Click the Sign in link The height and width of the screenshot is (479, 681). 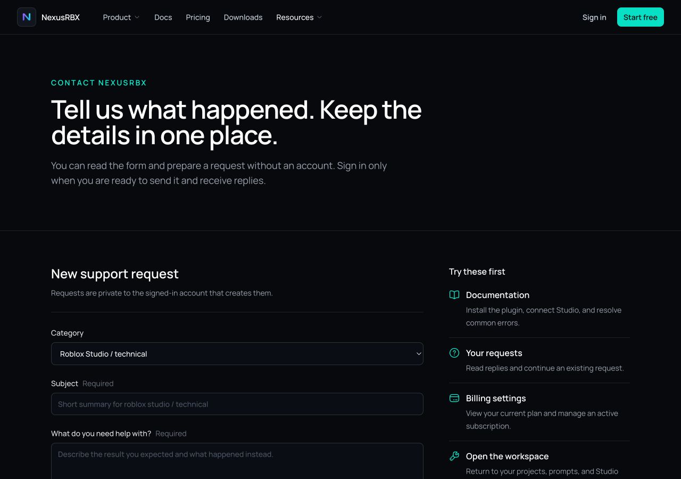594,17
